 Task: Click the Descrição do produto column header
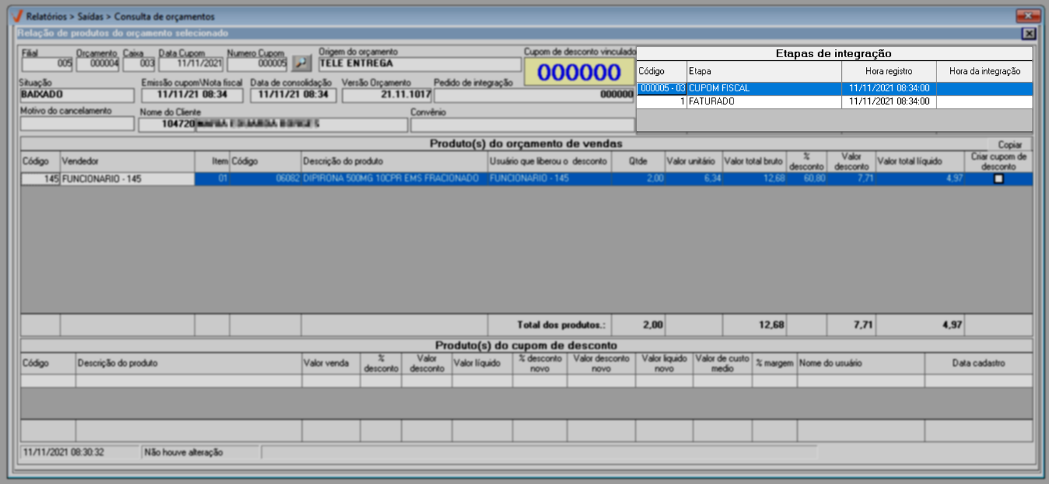point(394,162)
